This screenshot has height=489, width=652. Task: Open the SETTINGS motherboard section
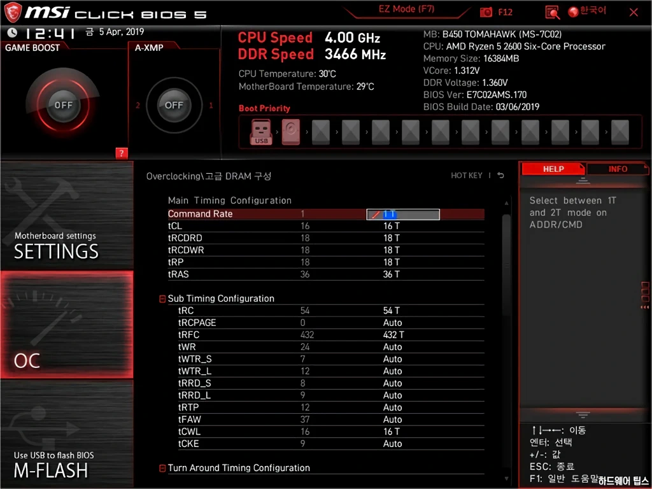[x=66, y=215]
